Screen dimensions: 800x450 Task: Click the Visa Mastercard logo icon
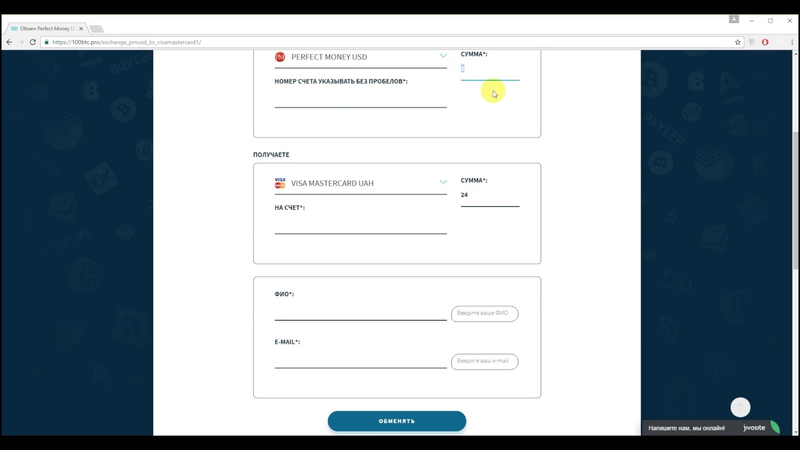280,183
